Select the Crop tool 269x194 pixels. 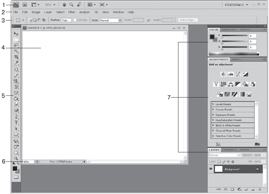[x=16, y=57]
